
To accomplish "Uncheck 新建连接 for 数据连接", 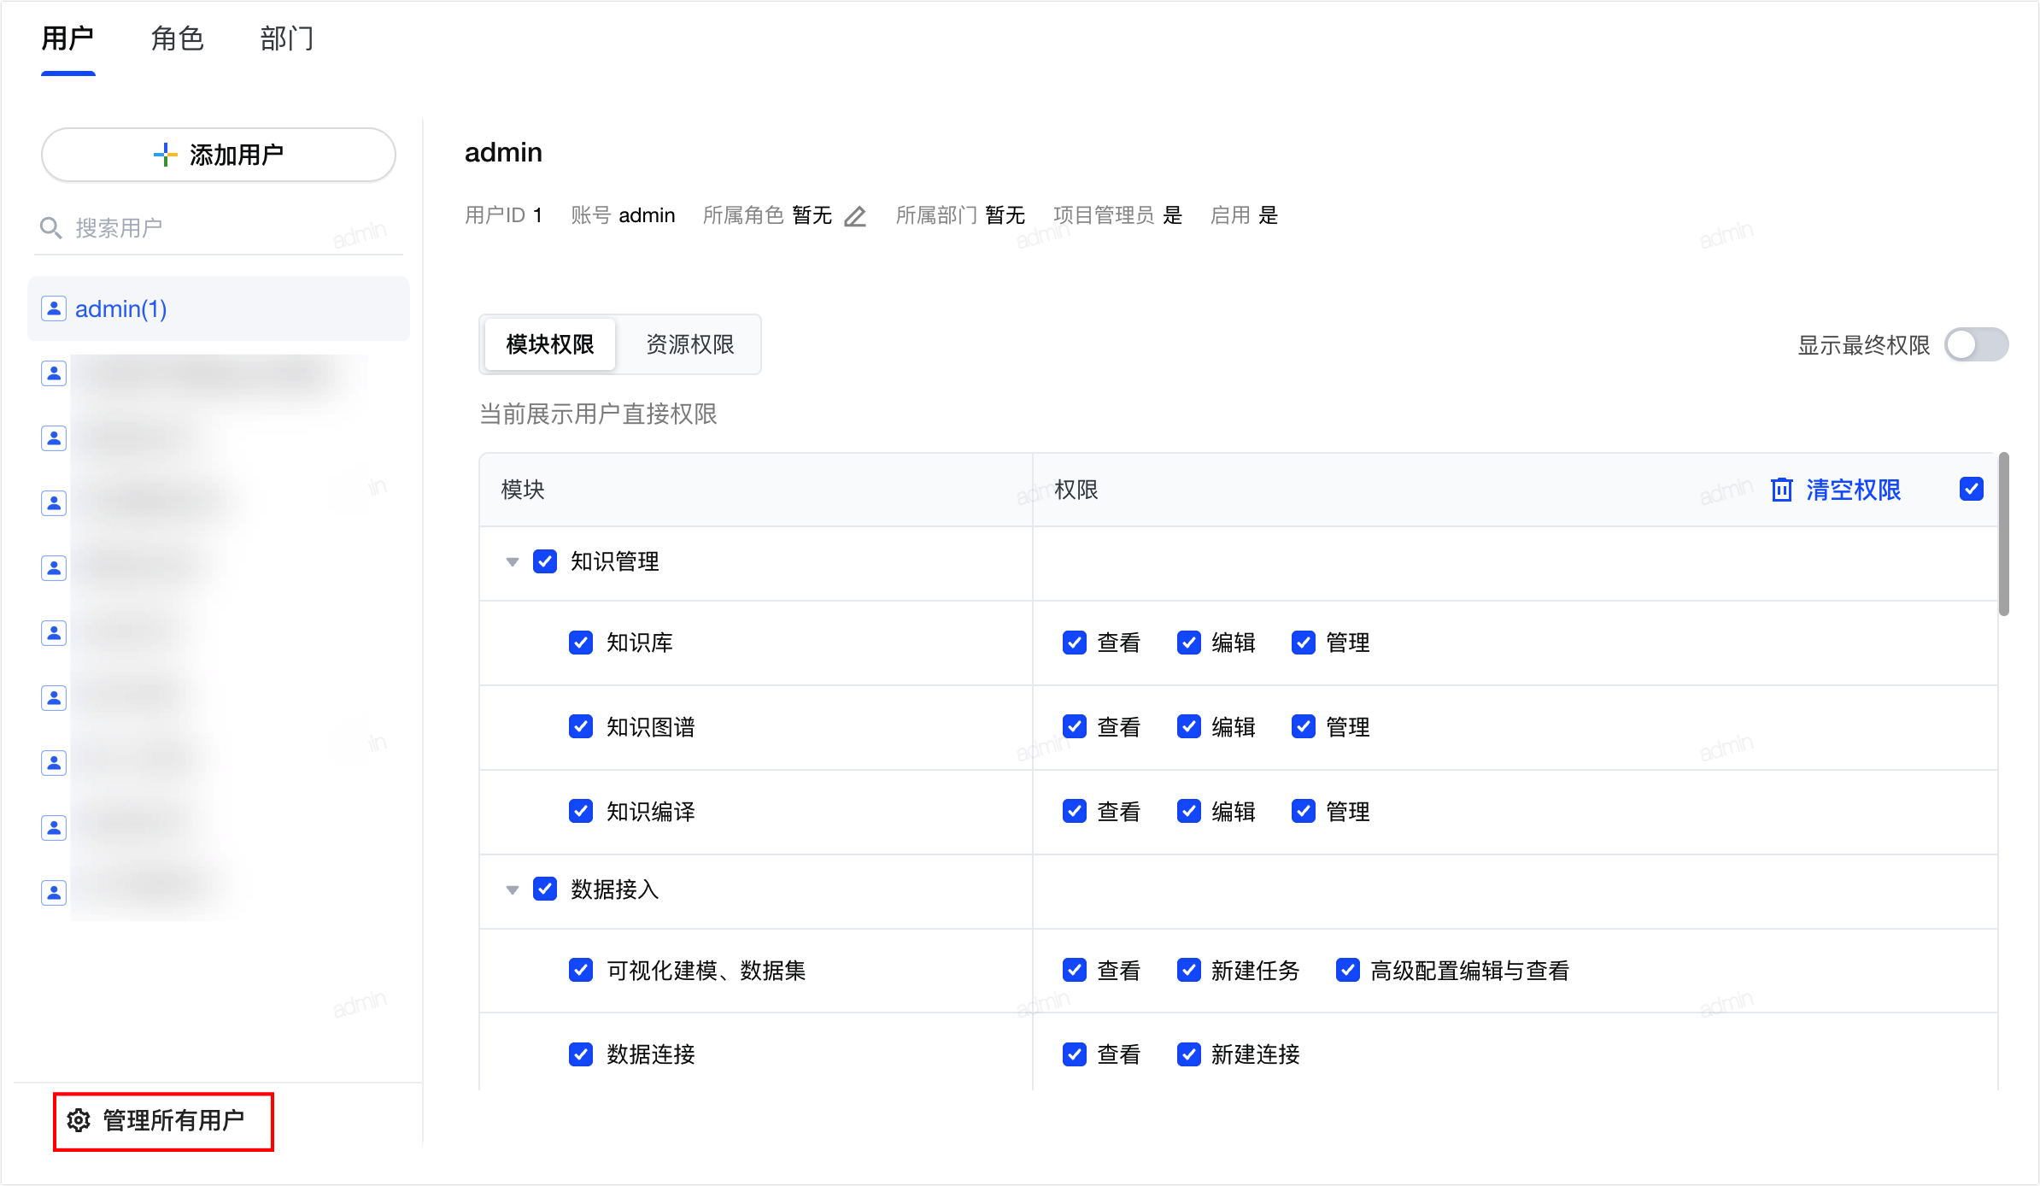I will point(1189,1054).
